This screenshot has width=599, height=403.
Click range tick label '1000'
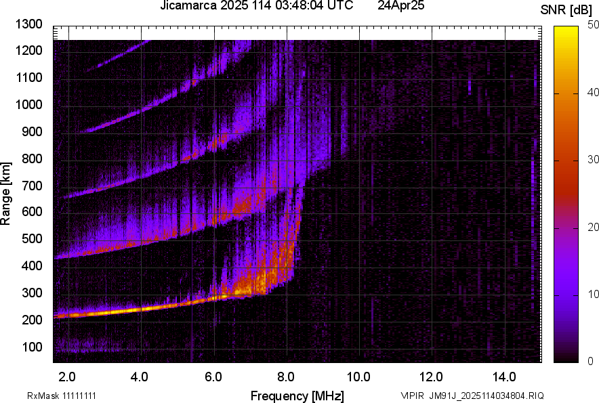[29, 104]
